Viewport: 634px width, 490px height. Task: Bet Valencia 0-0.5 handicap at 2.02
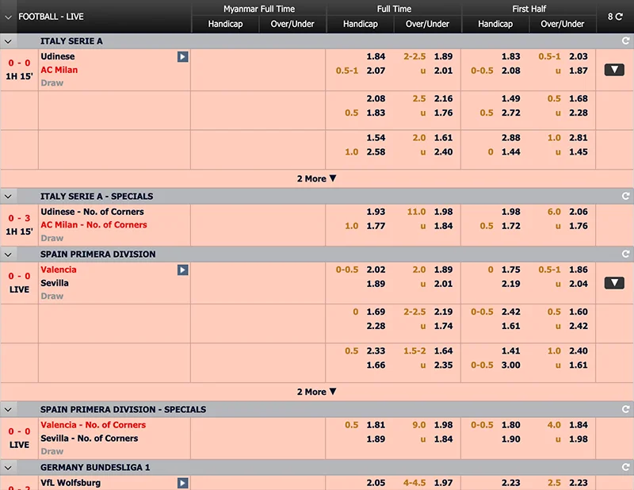376,270
